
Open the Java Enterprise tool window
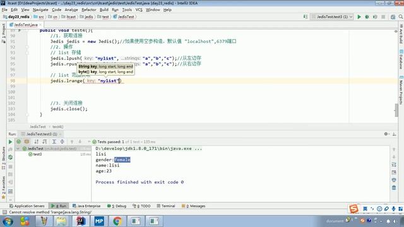tap(86, 206)
